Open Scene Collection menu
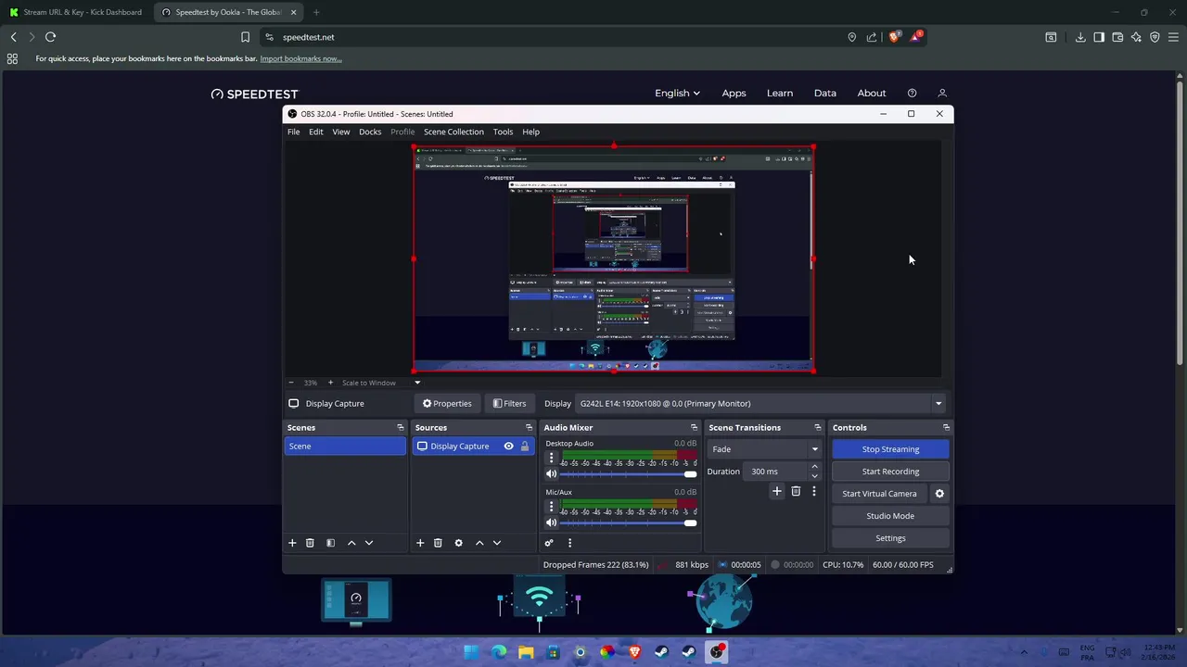1187x667 pixels. coord(453,132)
